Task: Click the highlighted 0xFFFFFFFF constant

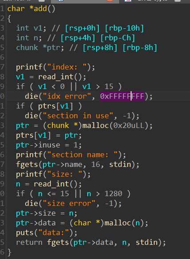Action: 122,96
